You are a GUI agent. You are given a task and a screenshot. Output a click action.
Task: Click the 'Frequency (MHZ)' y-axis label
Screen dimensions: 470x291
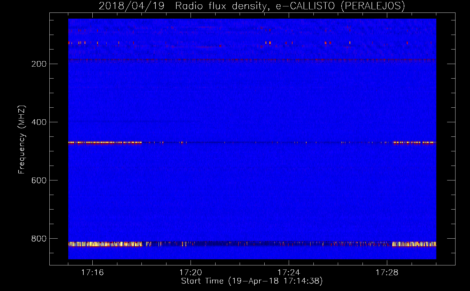22,140
